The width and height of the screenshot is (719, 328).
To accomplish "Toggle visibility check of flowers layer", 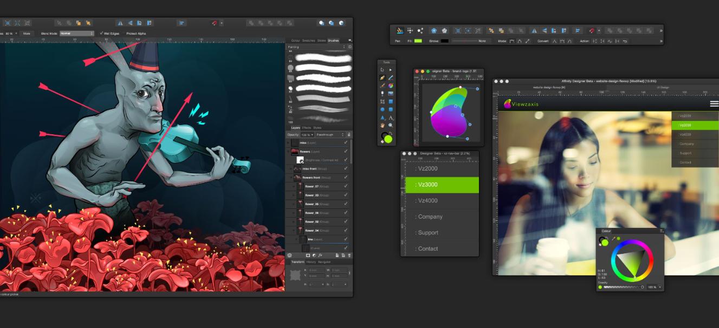I will coord(346,151).
